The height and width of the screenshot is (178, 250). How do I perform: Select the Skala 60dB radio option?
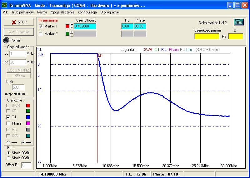tap(8, 158)
